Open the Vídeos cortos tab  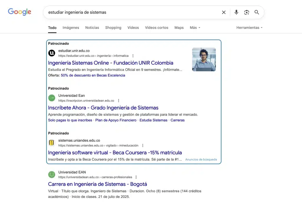pos(157,28)
